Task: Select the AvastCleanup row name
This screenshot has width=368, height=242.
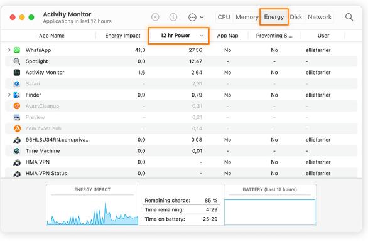Action: click(x=42, y=106)
